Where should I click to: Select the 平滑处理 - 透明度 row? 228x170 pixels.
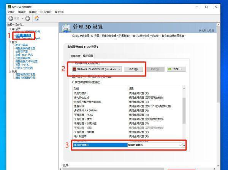(127, 132)
